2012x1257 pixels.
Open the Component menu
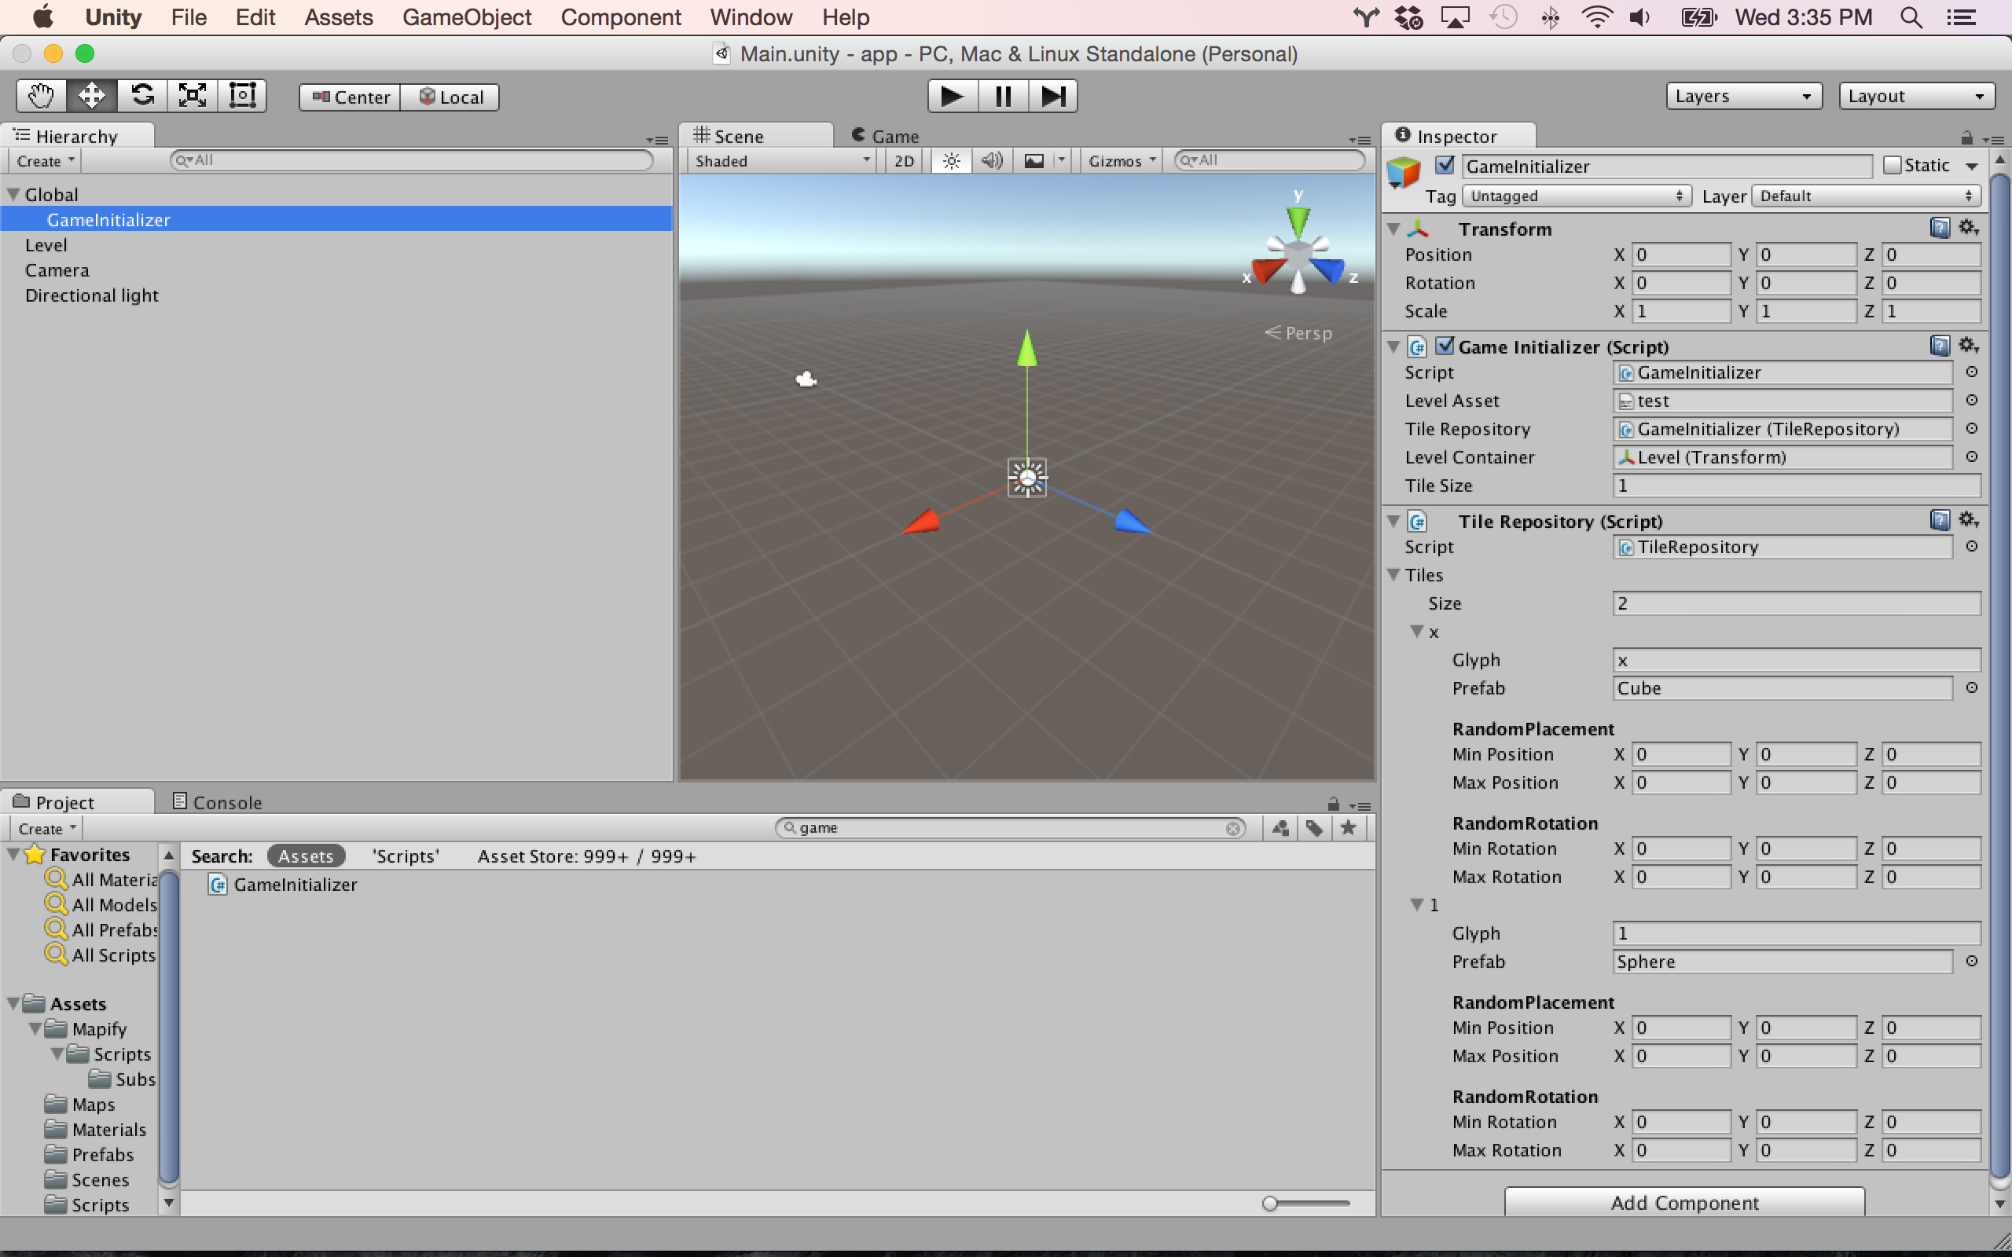[x=620, y=17]
